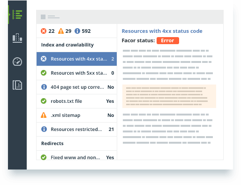Open the bar chart analytics sidebar icon
Viewport: 241px width, 185px height.
17,38
